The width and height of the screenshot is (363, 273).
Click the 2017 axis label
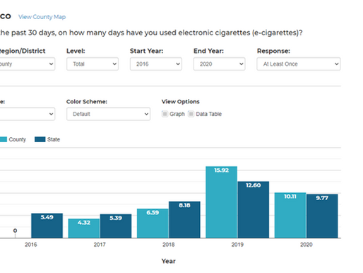point(100,245)
